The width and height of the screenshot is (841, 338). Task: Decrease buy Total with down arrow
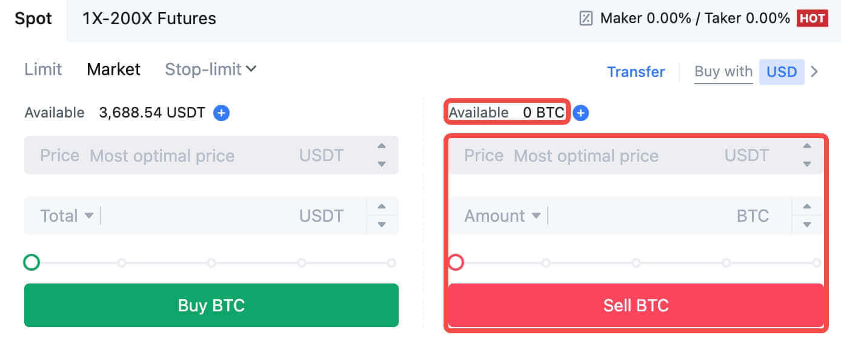[x=381, y=225]
